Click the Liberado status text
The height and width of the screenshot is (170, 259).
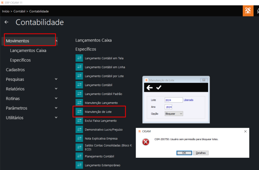(x=188, y=100)
